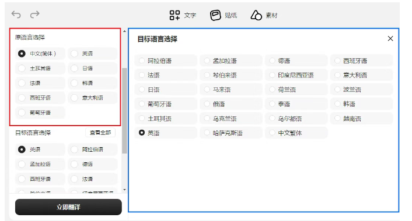Choose 哈萨克斯语 in target popup panel
The height and width of the screenshot is (221, 412).
[x=231, y=133]
